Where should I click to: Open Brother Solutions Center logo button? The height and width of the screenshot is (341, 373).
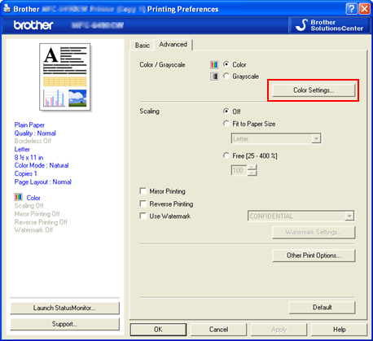tap(330, 25)
